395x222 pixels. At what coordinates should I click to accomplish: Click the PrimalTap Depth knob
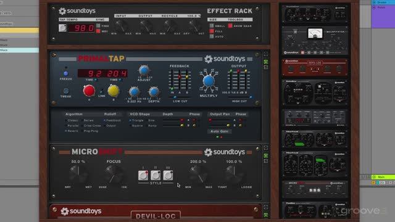tap(154, 92)
